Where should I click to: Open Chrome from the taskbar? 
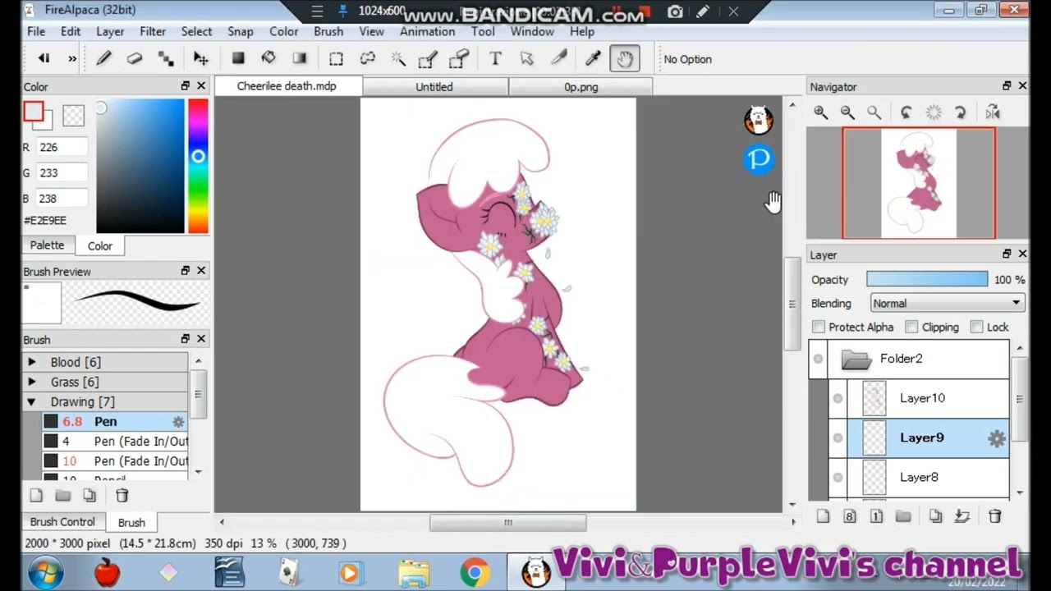pos(475,572)
